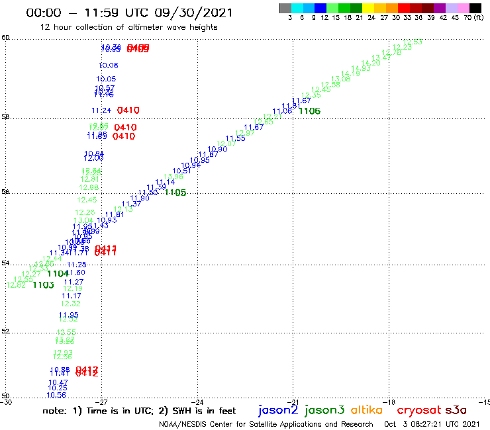Click the longitude -18 axis label

389,402
